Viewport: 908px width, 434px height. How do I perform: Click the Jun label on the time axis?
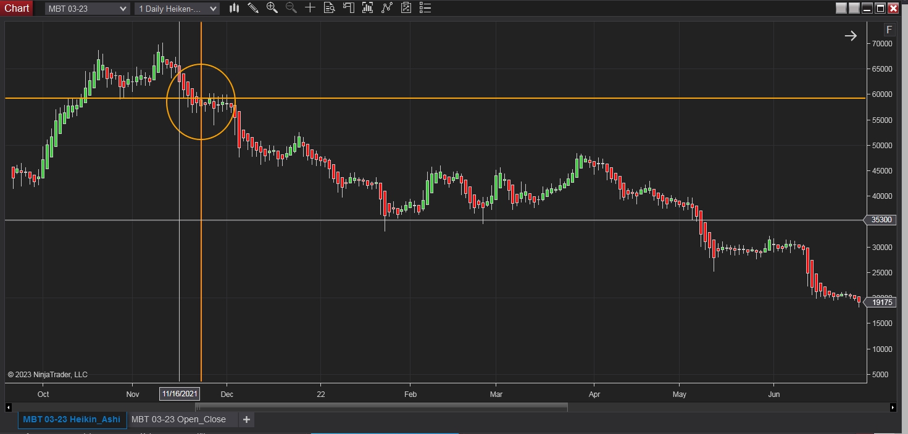(773, 394)
